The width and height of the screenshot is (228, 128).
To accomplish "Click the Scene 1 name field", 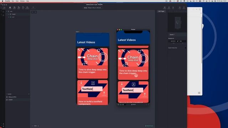I will click(x=177, y=34).
